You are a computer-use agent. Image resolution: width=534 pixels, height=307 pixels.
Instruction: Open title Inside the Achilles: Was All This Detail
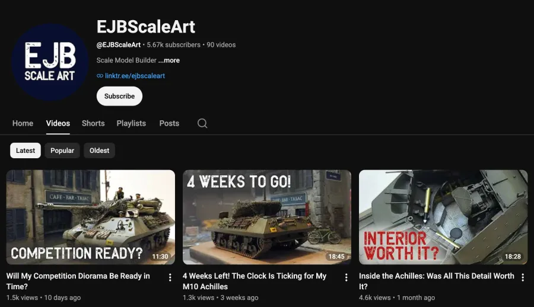(x=437, y=281)
